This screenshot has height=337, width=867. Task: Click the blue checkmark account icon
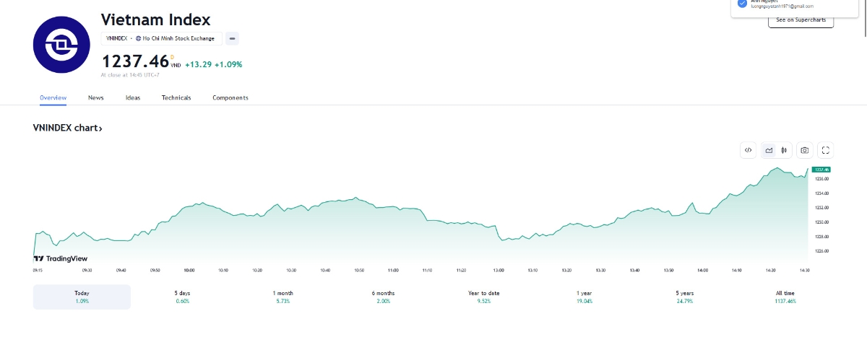(741, 3)
